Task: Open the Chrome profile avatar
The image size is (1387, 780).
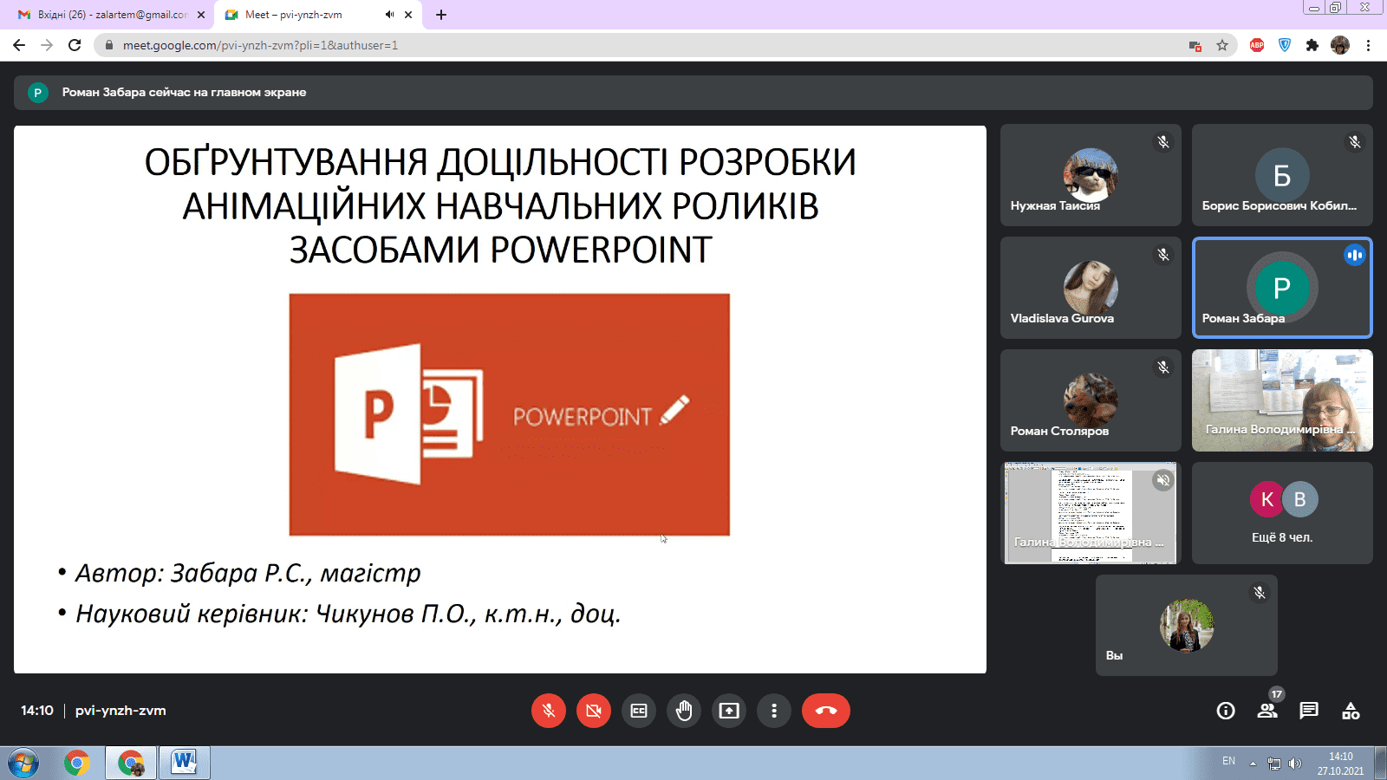Action: click(x=1340, y=45)
